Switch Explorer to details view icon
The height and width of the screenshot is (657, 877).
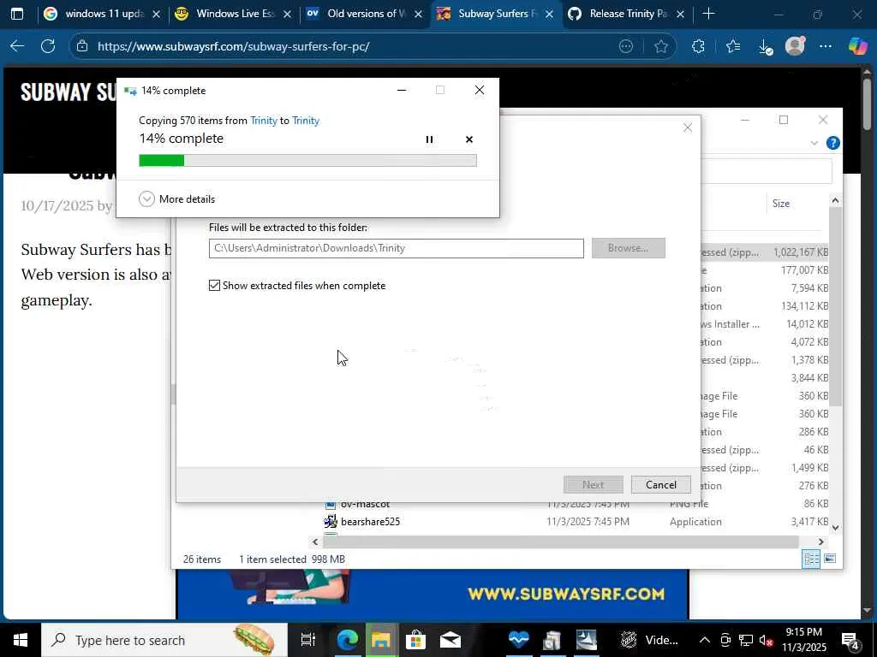click(811, 559)
